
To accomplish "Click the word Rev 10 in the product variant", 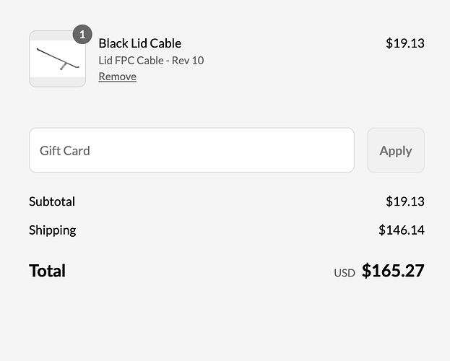I will 188,61.
